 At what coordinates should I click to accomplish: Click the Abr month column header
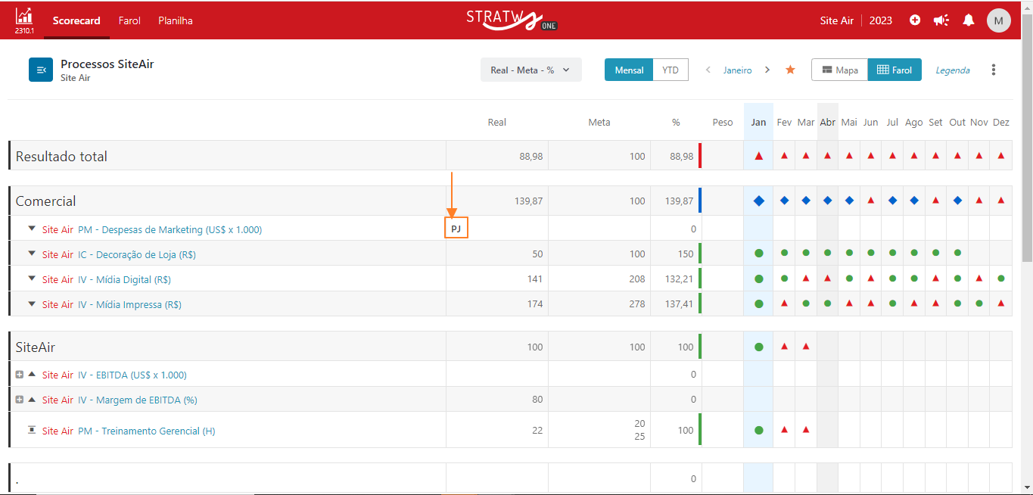tap(828, 122)
